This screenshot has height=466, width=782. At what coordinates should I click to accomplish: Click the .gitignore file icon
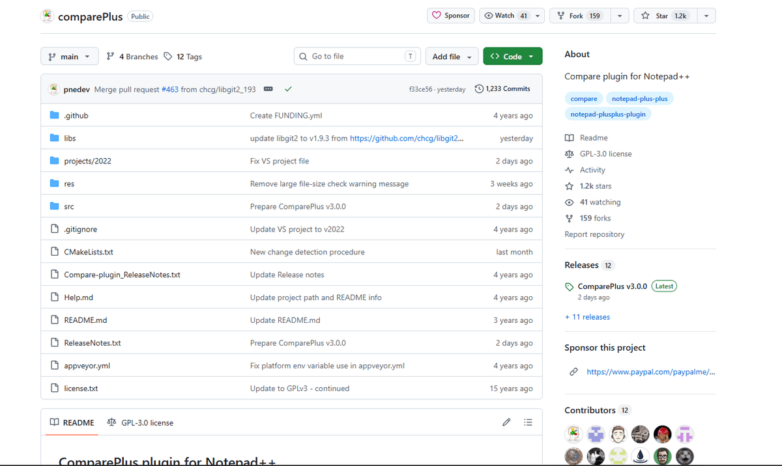tap(55, 229)
